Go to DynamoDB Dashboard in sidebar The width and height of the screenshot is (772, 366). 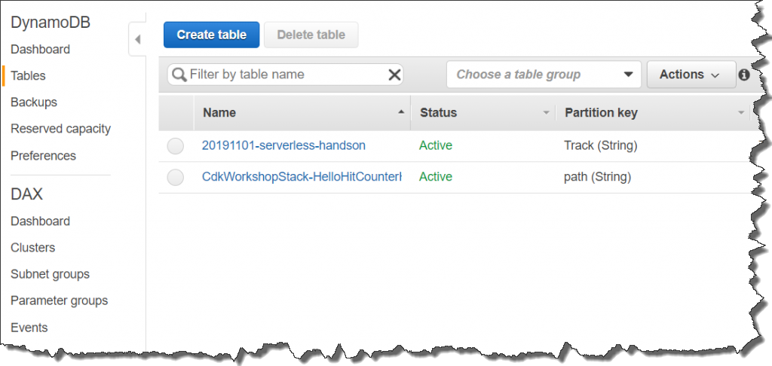(x=41, y=49)
